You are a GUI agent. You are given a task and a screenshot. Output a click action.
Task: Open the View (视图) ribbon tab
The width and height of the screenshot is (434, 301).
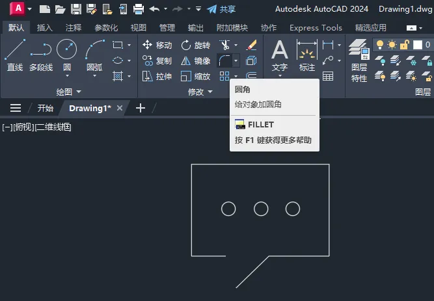tap(139, 28)
